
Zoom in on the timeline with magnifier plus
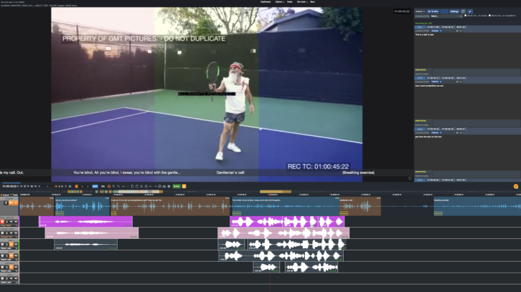point(113,186)
